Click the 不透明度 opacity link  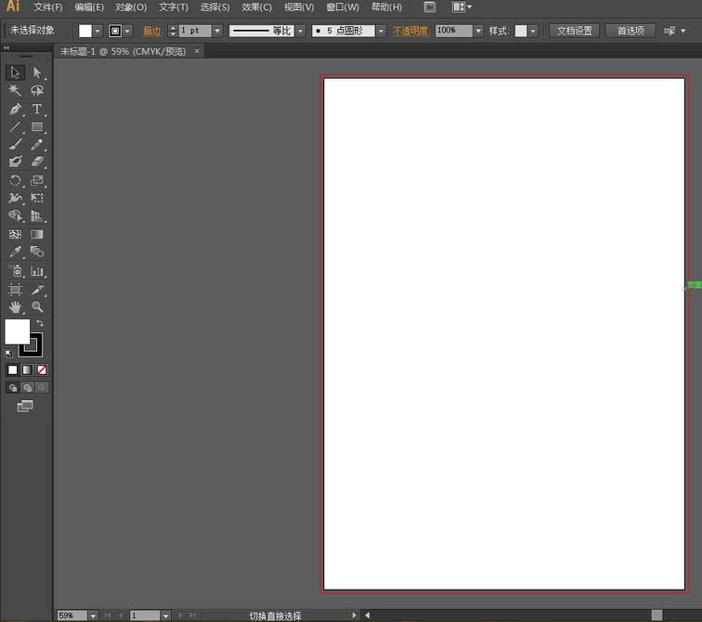point(410,31)
